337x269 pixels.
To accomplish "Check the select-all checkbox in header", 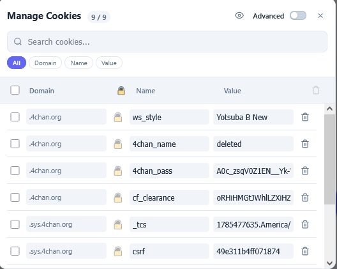I will click(x=15, y=90).
